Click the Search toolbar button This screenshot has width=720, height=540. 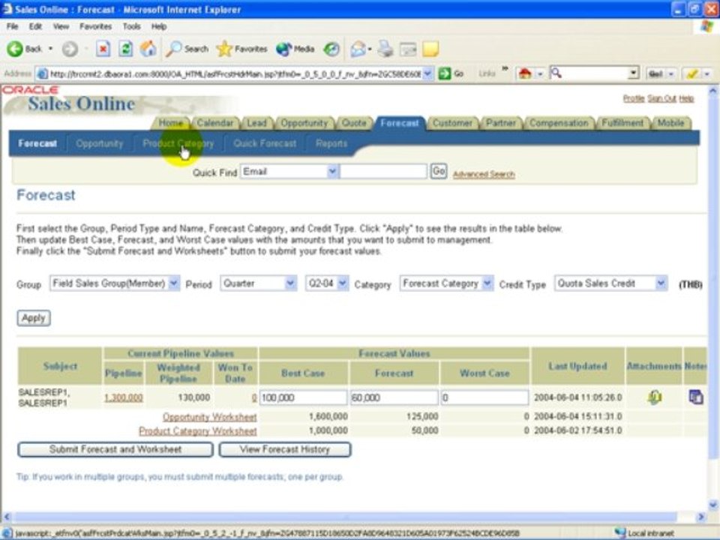[187, 49]
